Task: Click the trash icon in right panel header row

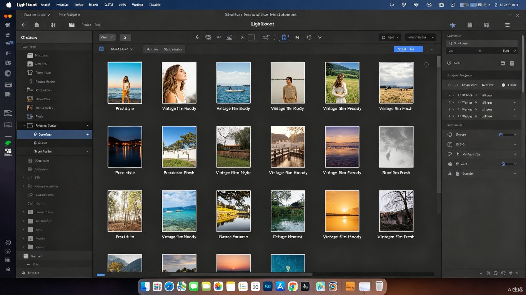Action: point(512,63)
